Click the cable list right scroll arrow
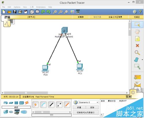The image size is (144, 118). (x=70, y=112)
